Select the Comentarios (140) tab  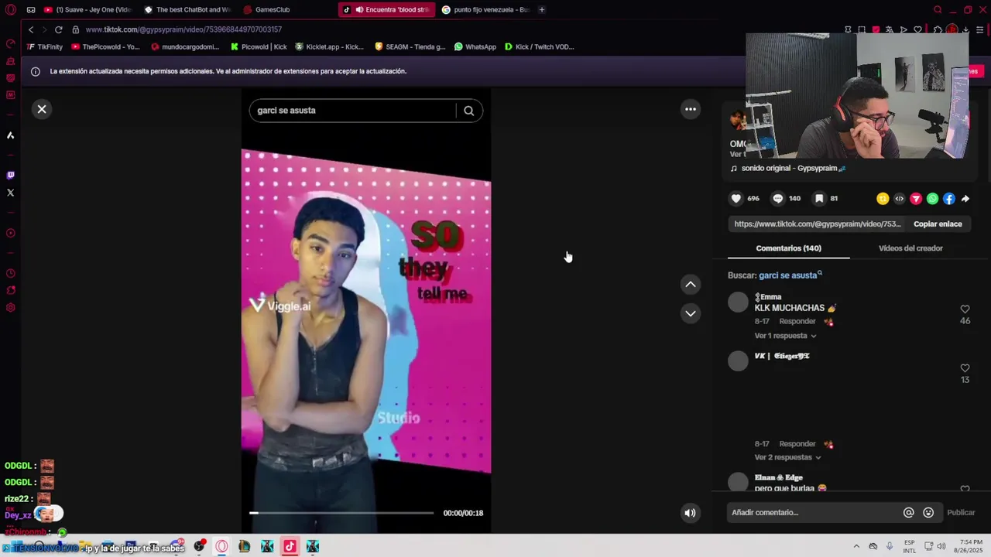[788, 248]
